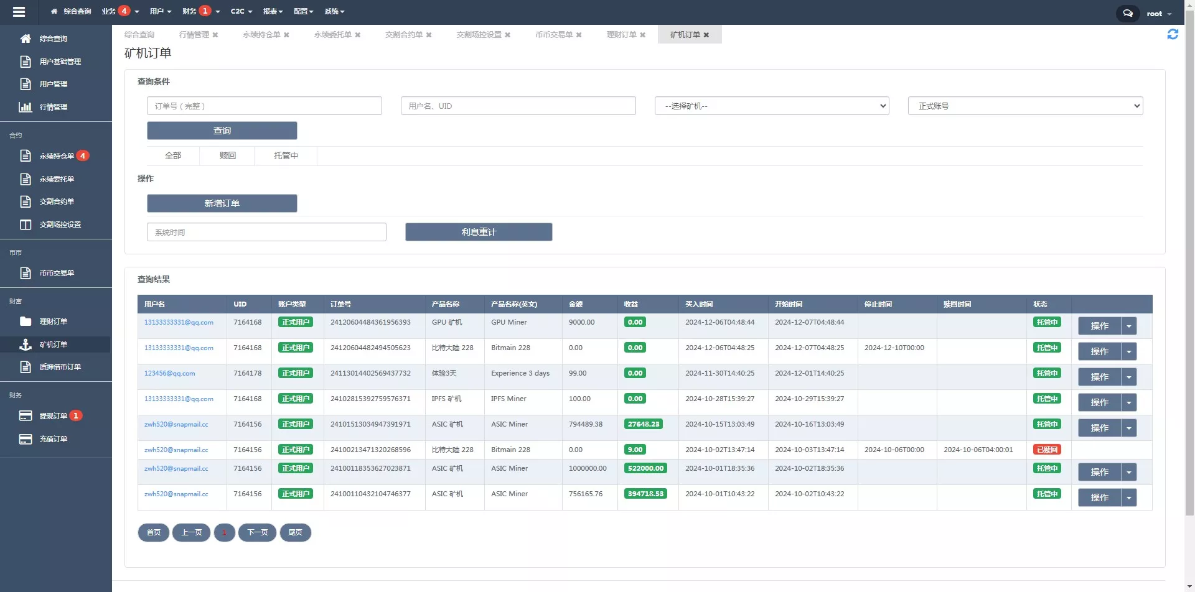Click the 新增订单 button
The height and width of the screenshot is (592, 1195).
click(x=222, y=203)
